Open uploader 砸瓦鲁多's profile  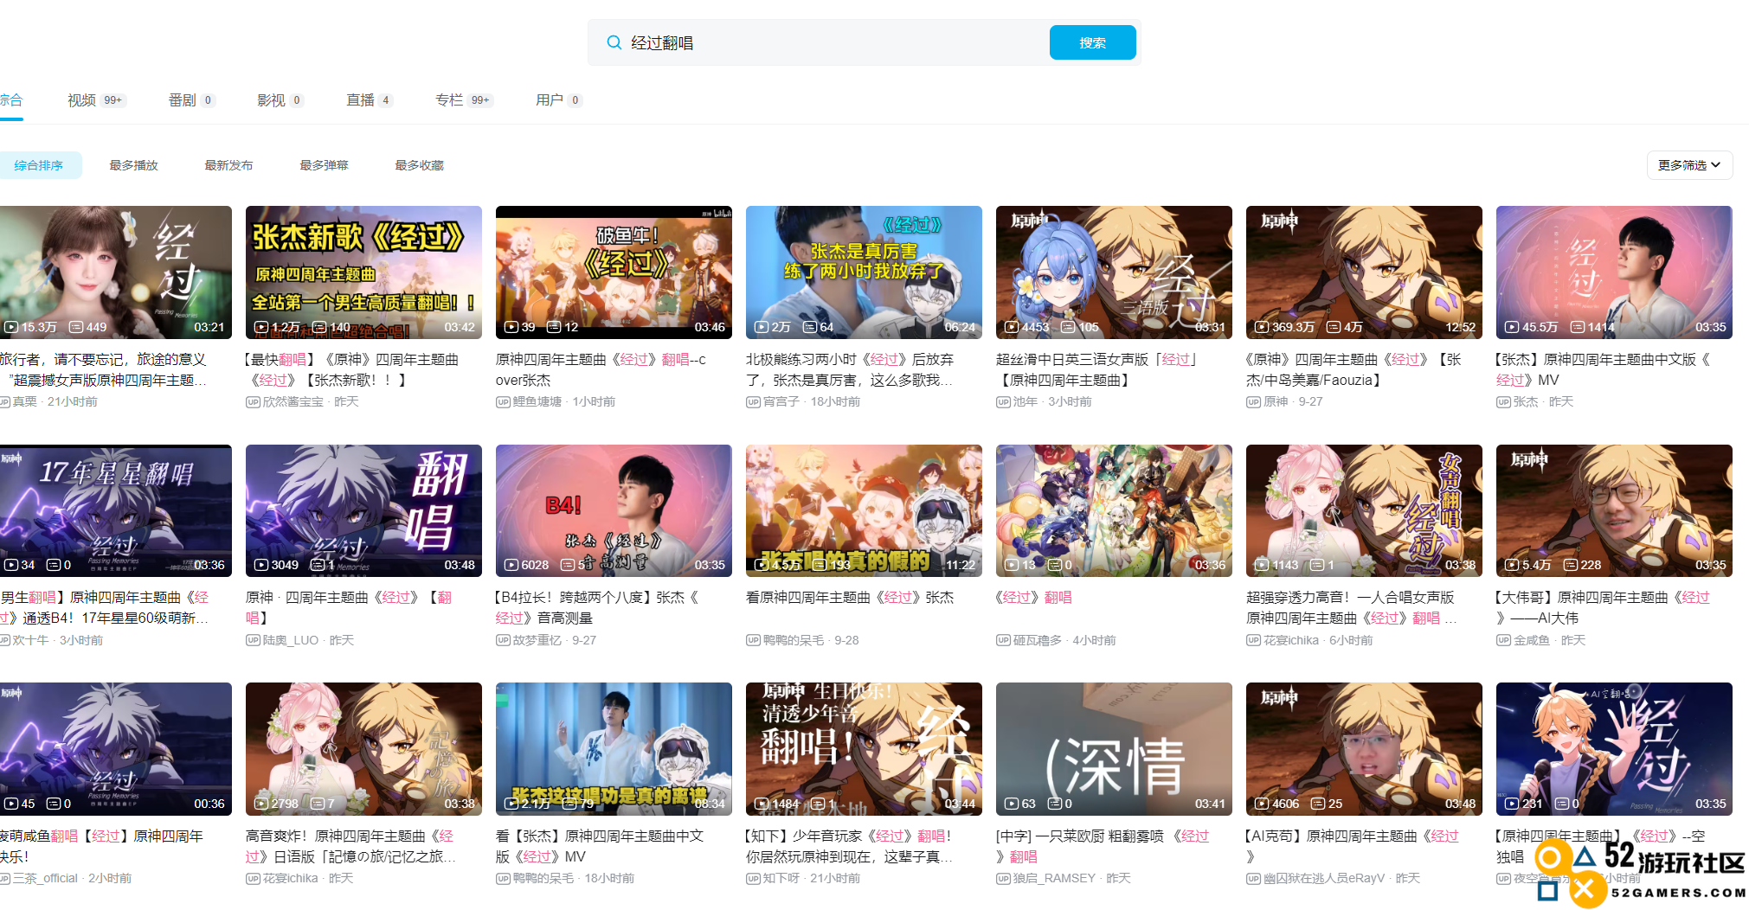coord(1038,641)
